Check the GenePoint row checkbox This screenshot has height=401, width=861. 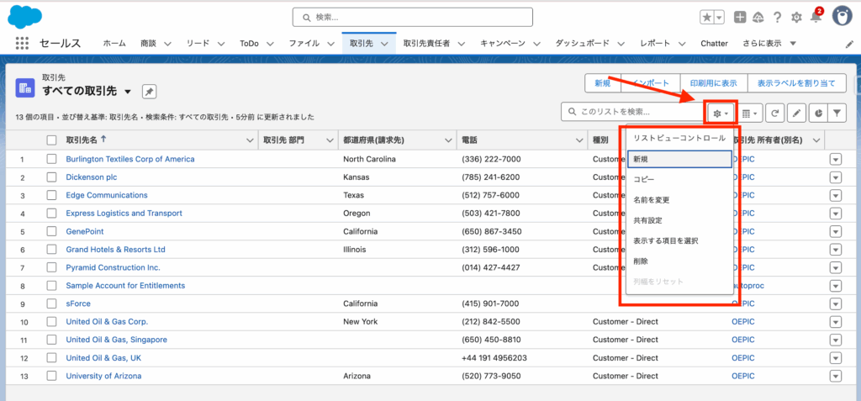click(x=51, y=231)
